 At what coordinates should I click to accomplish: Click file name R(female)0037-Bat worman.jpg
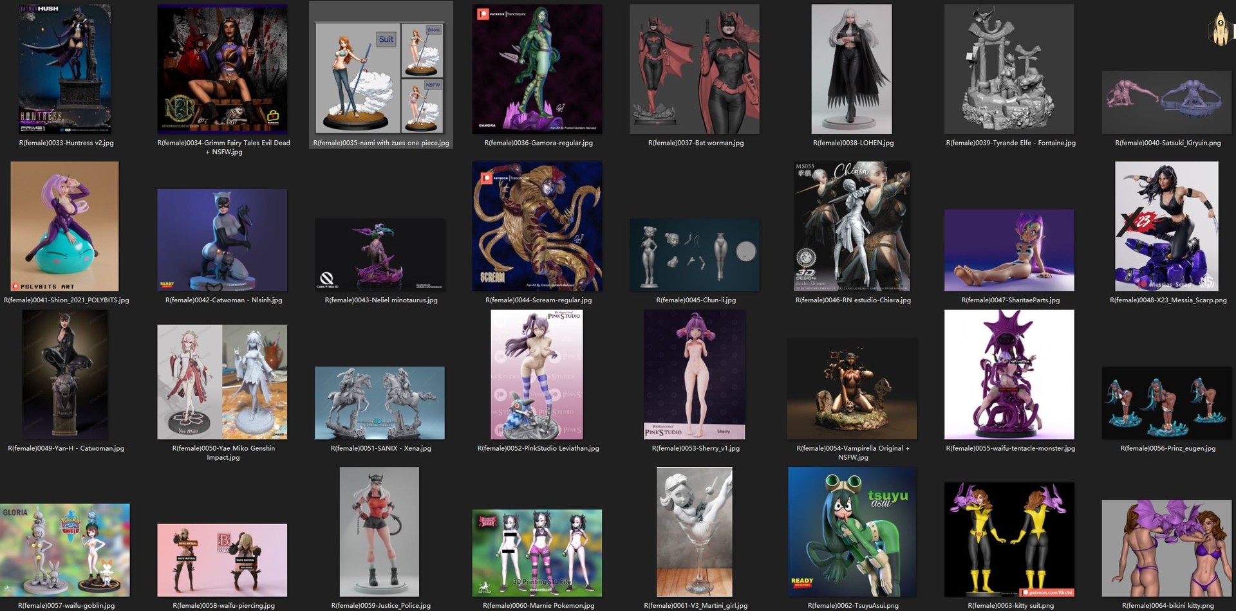696,143
